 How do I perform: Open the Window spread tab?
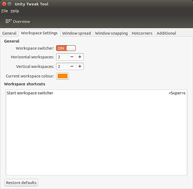(x=77, y=33)
